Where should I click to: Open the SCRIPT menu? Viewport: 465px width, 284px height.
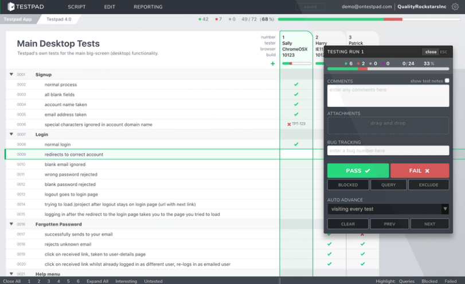pyautogui.click(x=76, y=7)
